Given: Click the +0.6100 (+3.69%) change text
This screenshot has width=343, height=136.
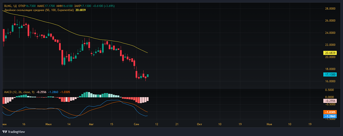Looking at the screenshot, I should 104,6.
